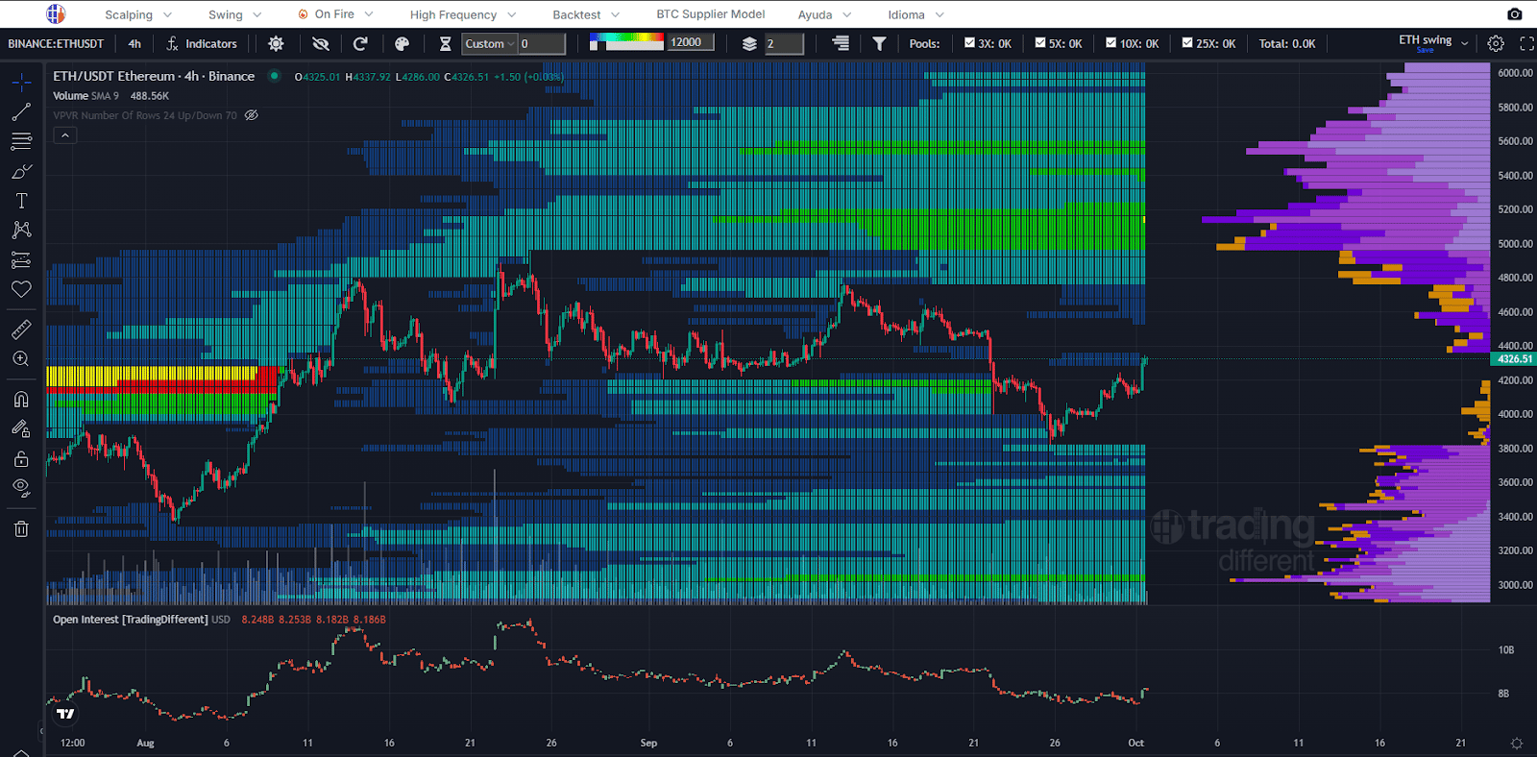This screenshot has height=757, width=1537.
Task: Edit the custom range value field
Action: (542, 43)
